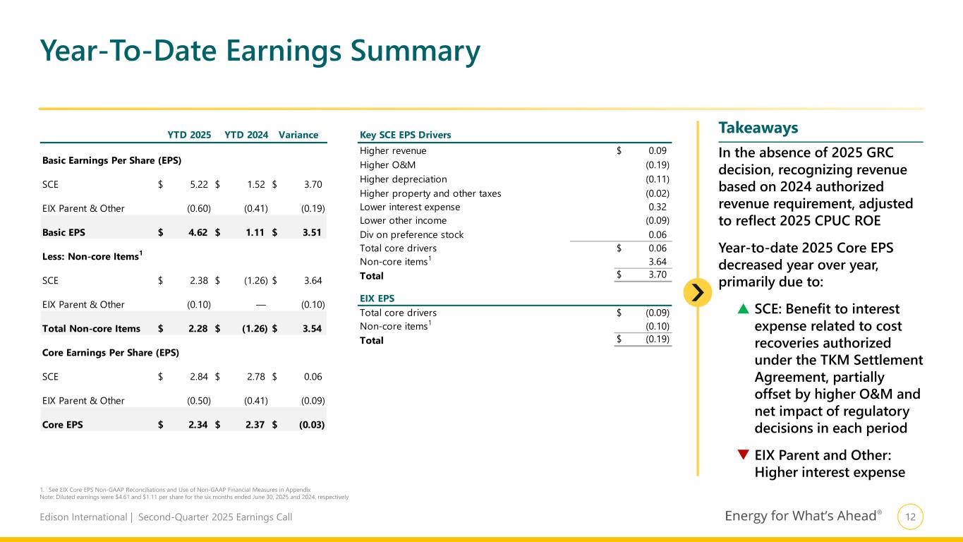This screenshot has height=542, width=963.
Task: Click the "Total Non-core Items" row label
Action: click(x=91, y=328)
